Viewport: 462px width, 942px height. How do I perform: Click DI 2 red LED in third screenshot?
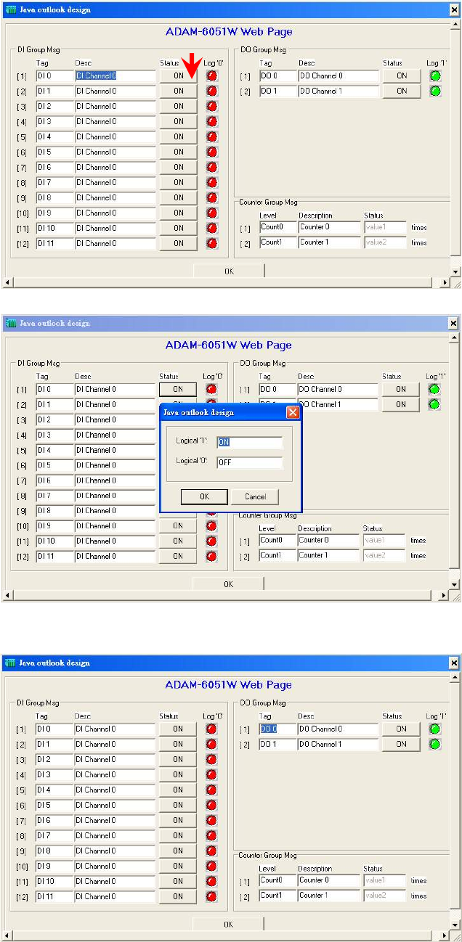point(211,759)
